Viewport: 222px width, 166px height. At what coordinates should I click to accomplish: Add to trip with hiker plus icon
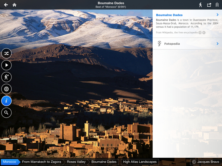click(6, 77)
